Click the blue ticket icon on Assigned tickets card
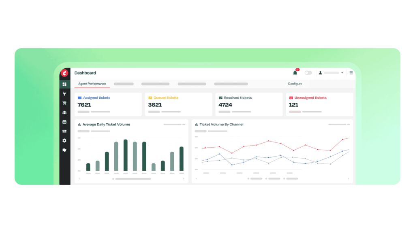 [x=79, y=97]
